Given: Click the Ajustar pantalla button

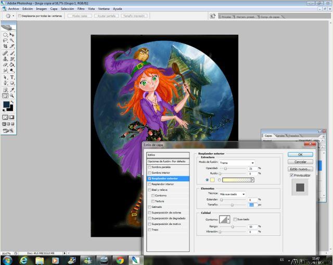Looking at the screenshot, I should coord(106,16).
